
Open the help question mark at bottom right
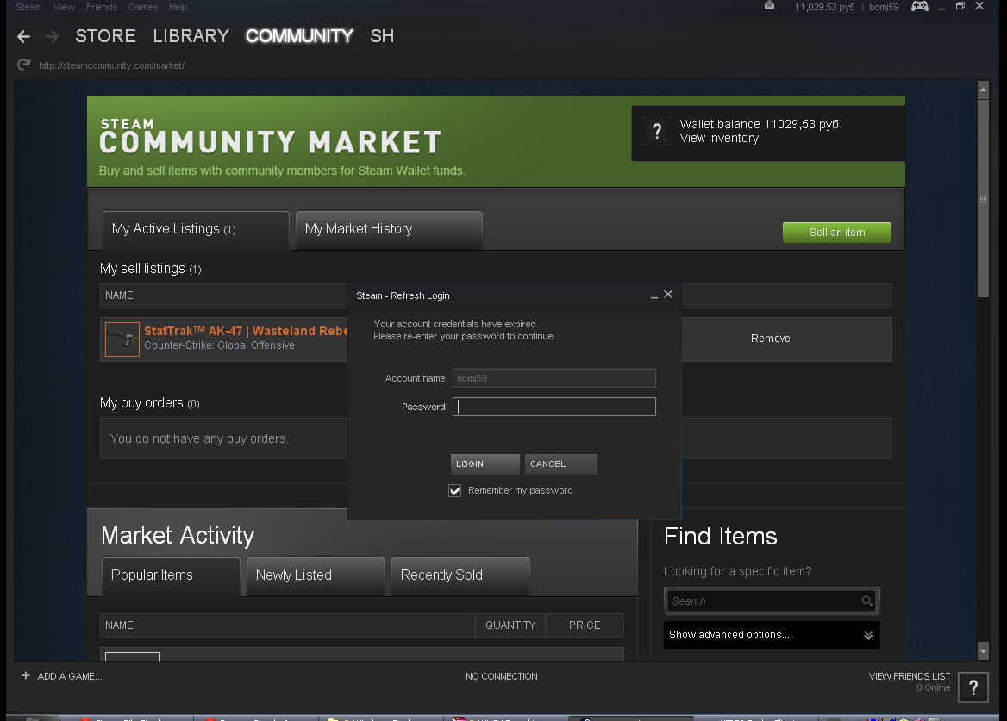pyautogui.click(x=973, y=687)
